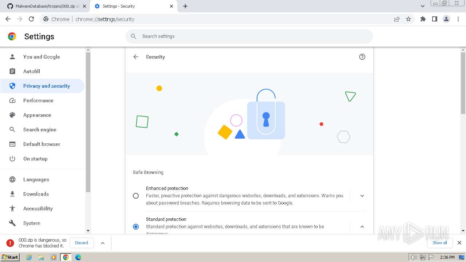
Task: Click the sidebar scroll down arrow
Action: [x=88, y=231]
